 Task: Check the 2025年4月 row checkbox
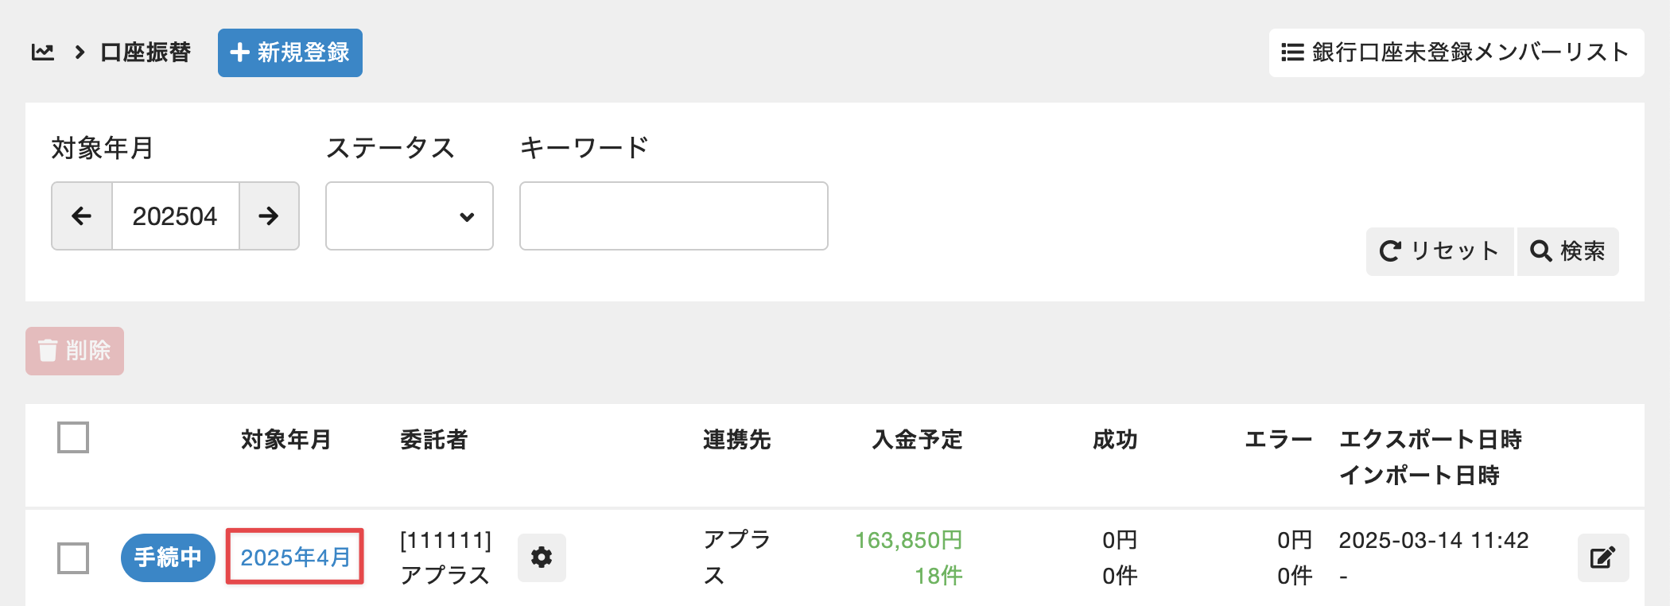tap(73, 557)
